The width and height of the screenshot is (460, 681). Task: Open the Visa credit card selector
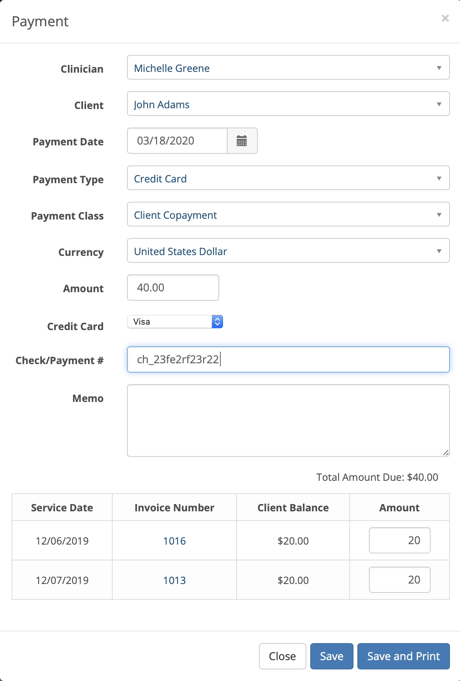pyautogui.click(x=175, y=322)
